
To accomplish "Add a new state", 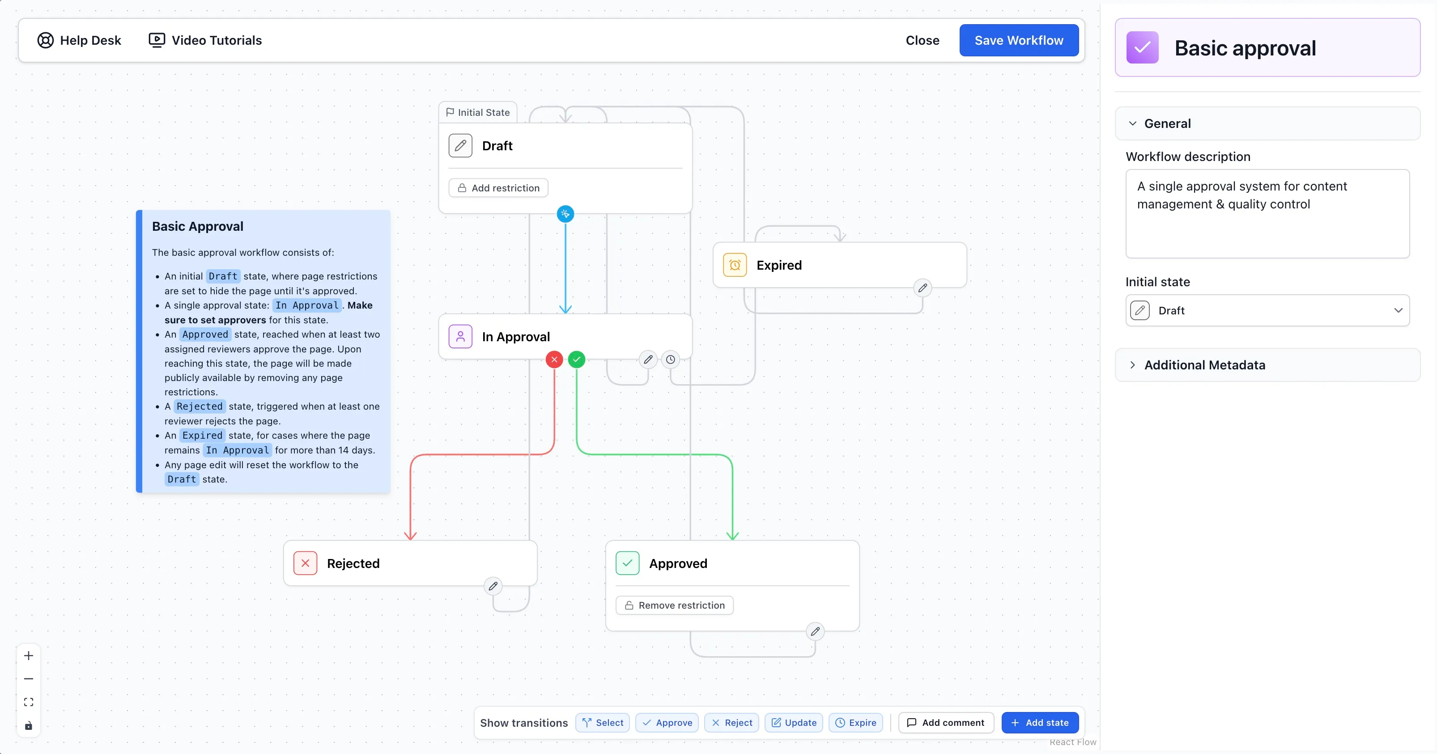I will click(1040, 723).
